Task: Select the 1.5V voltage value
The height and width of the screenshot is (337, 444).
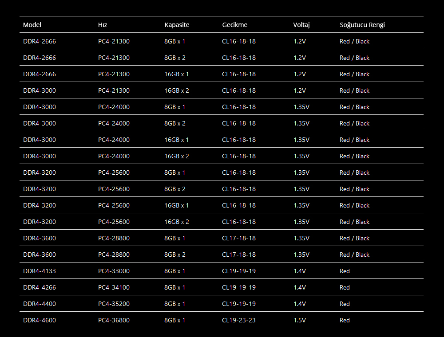Action: (x=300, y=320)
